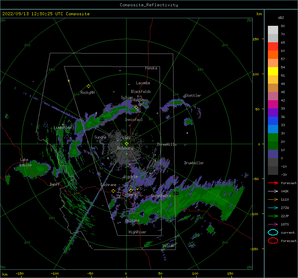
Task: Click the 04DK legend text
Action: point(285,191)
